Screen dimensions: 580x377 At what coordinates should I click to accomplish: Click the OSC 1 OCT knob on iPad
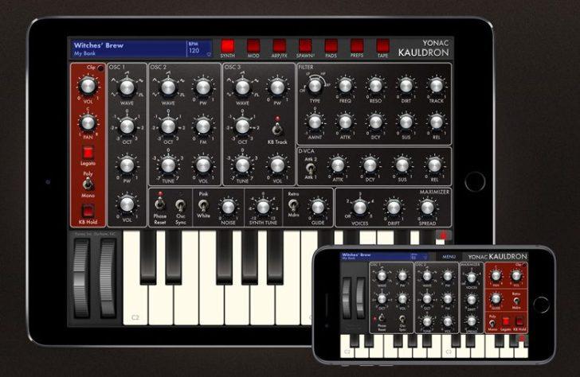(127, 126)
